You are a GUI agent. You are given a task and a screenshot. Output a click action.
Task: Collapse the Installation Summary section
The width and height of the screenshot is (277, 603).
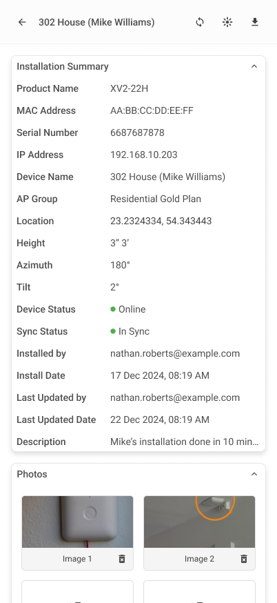click(254, 66)
